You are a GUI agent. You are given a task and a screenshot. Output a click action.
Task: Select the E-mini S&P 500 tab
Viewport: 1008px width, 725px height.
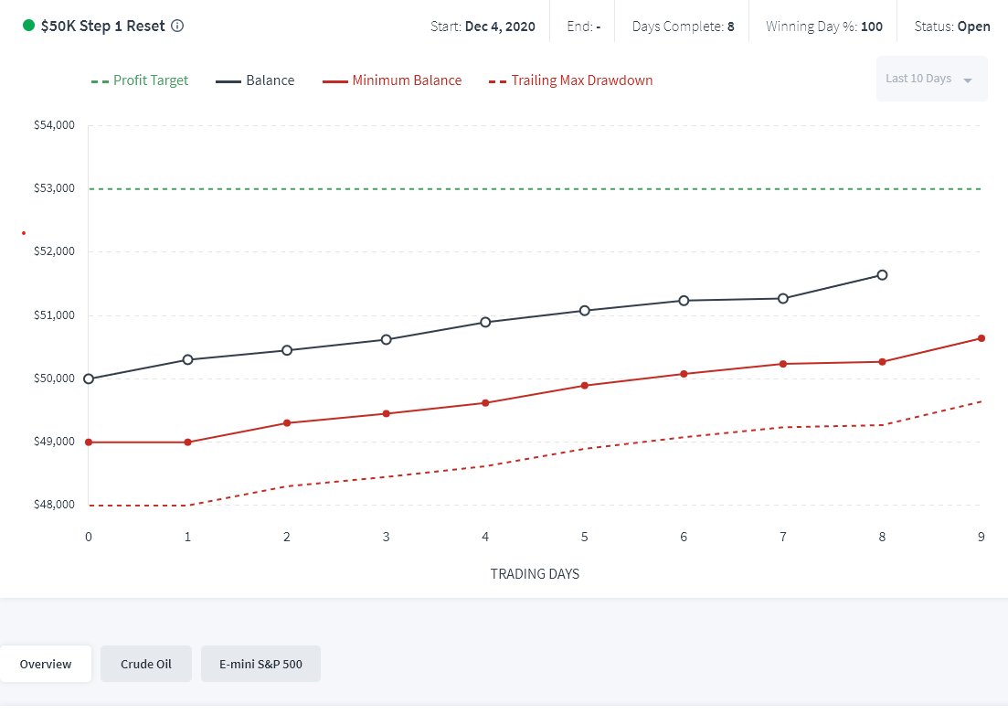pyautogui.click(x=260, y=664)
